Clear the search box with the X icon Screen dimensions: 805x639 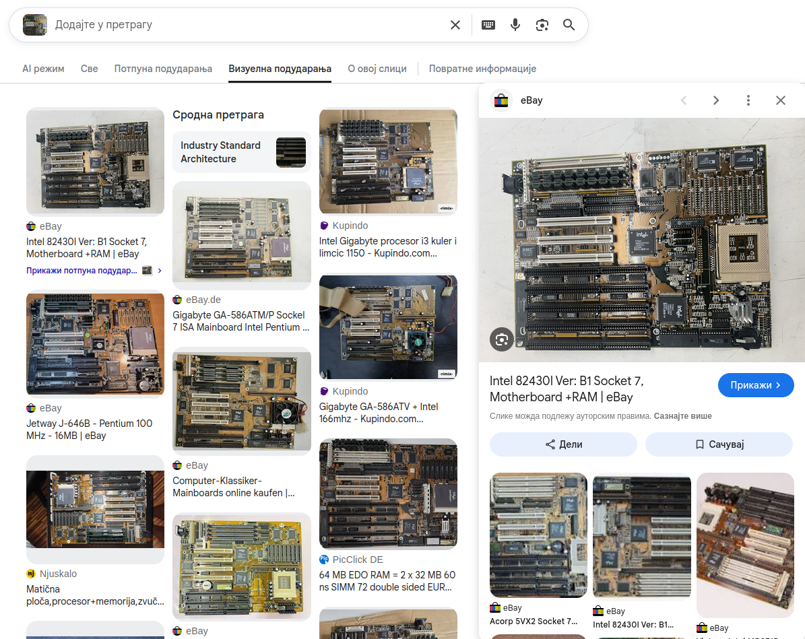[x=455, y=25]
